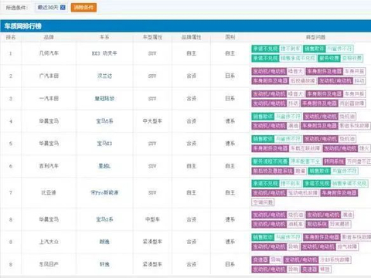This screenshot has width=371, height=278.
Task: Click the 服务流程不完善 tag in the 星越L row
Action: coord(270,161)
